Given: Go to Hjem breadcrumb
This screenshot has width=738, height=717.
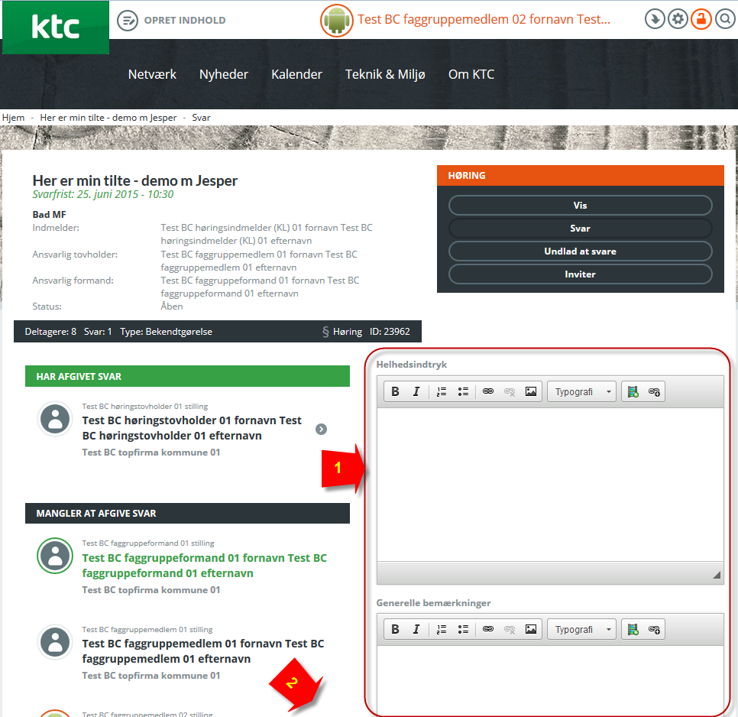Looking at the screenshot, I should [13, 118].
